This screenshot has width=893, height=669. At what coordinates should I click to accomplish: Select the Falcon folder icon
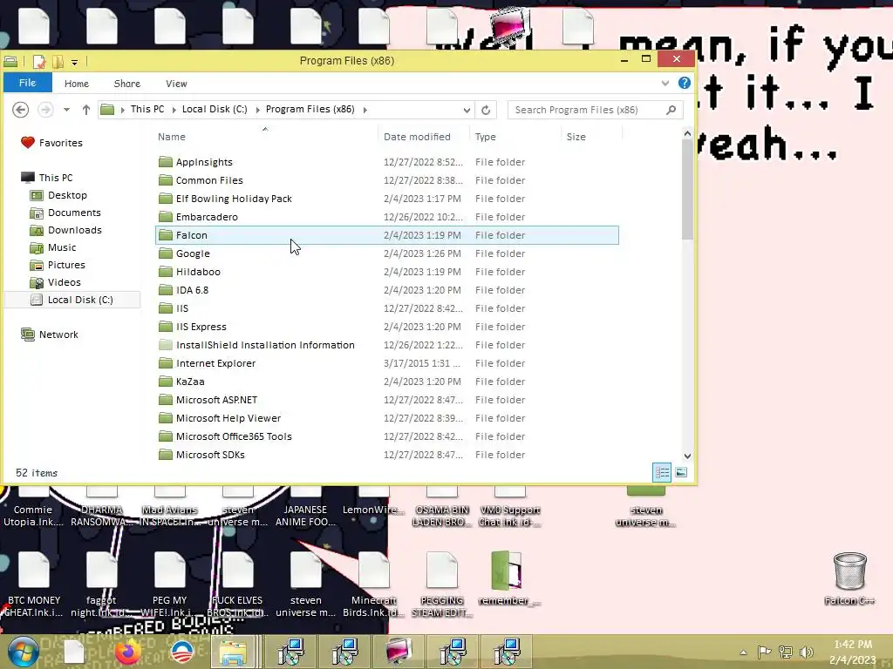click(166, 235)
